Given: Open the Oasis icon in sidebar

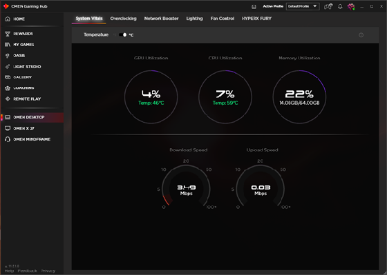Looking at the screenshot, I should coord(8,55).
